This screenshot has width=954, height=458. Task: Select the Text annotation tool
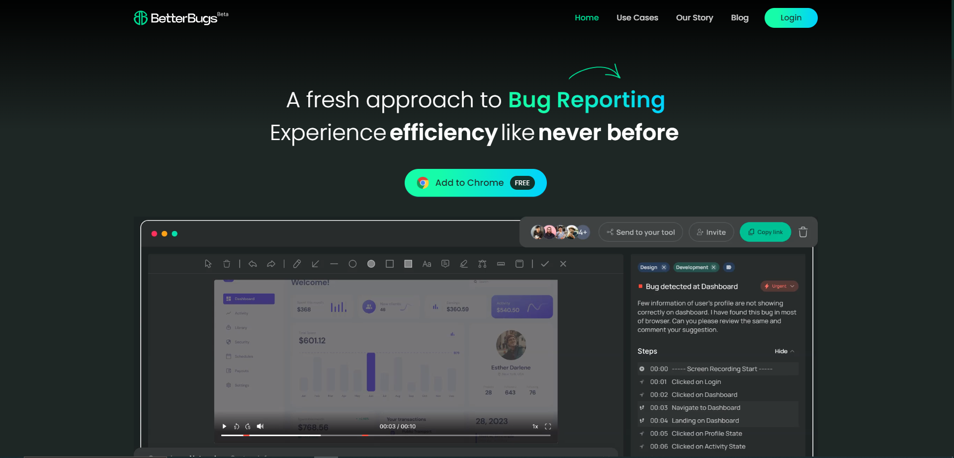pos(427,264)
